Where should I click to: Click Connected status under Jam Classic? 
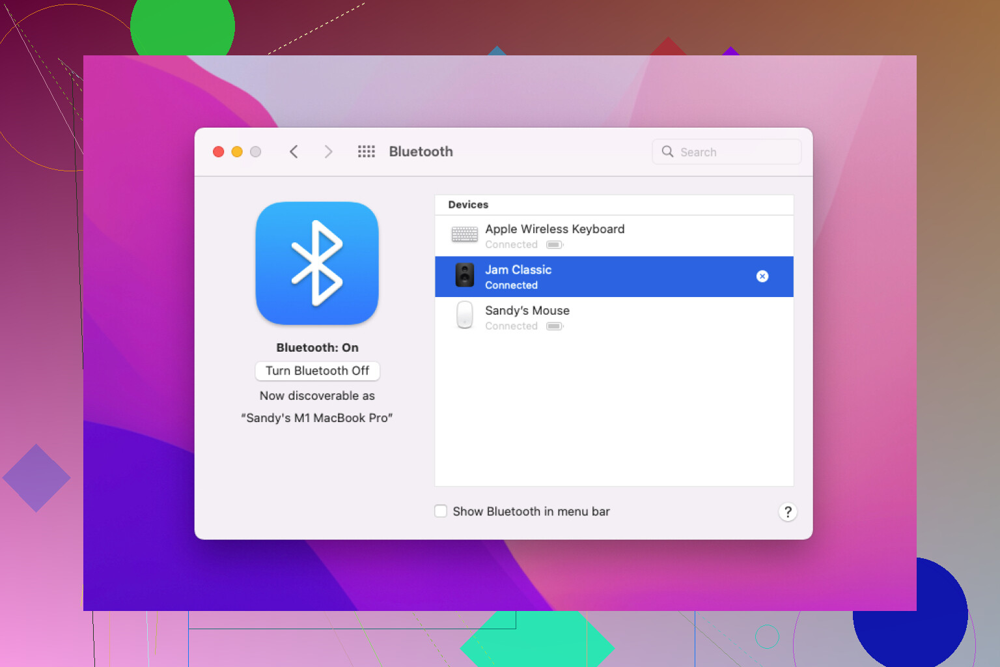pos(511,285)
